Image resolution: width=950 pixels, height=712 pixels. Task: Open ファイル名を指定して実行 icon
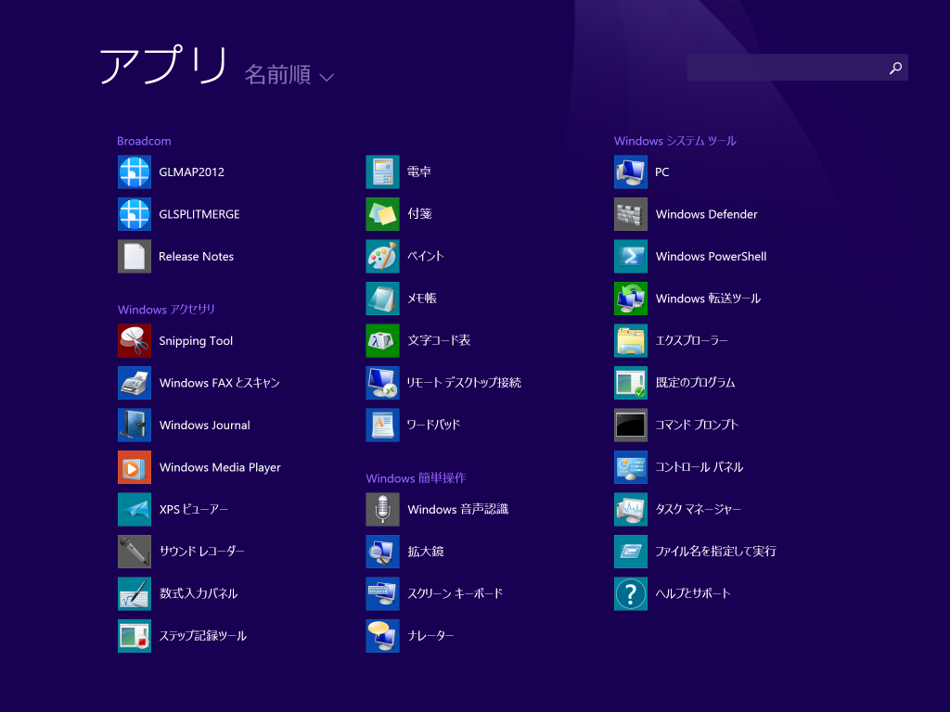point(631,552)
